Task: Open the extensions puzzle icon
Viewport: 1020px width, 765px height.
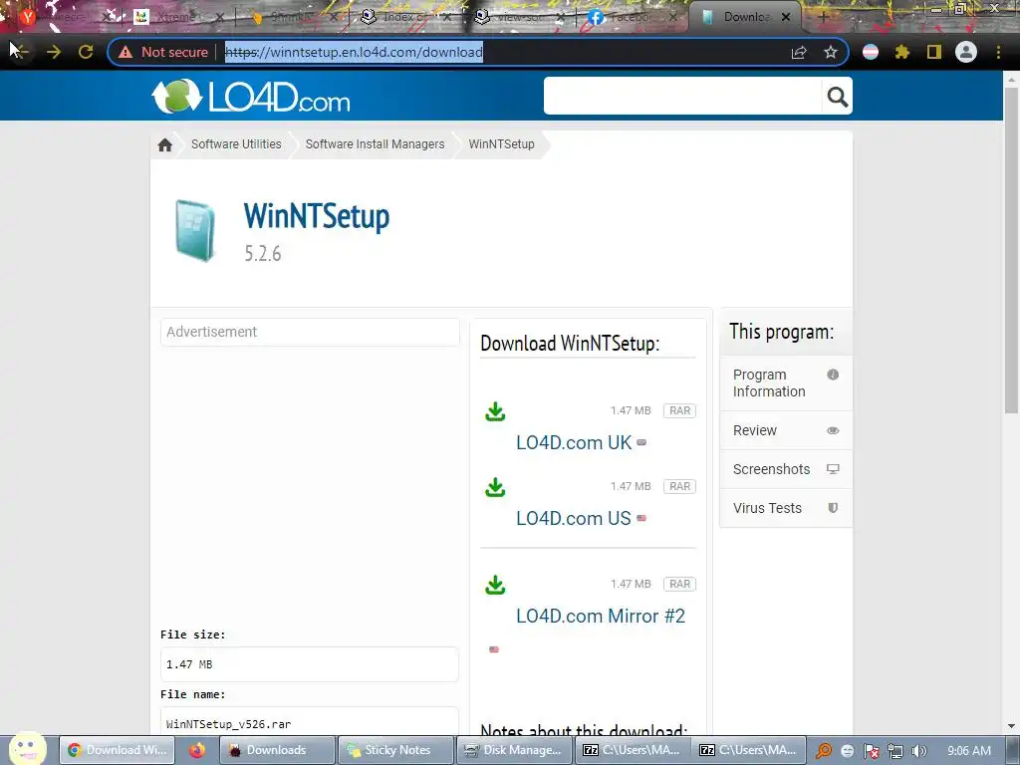Action: (901, 52)
